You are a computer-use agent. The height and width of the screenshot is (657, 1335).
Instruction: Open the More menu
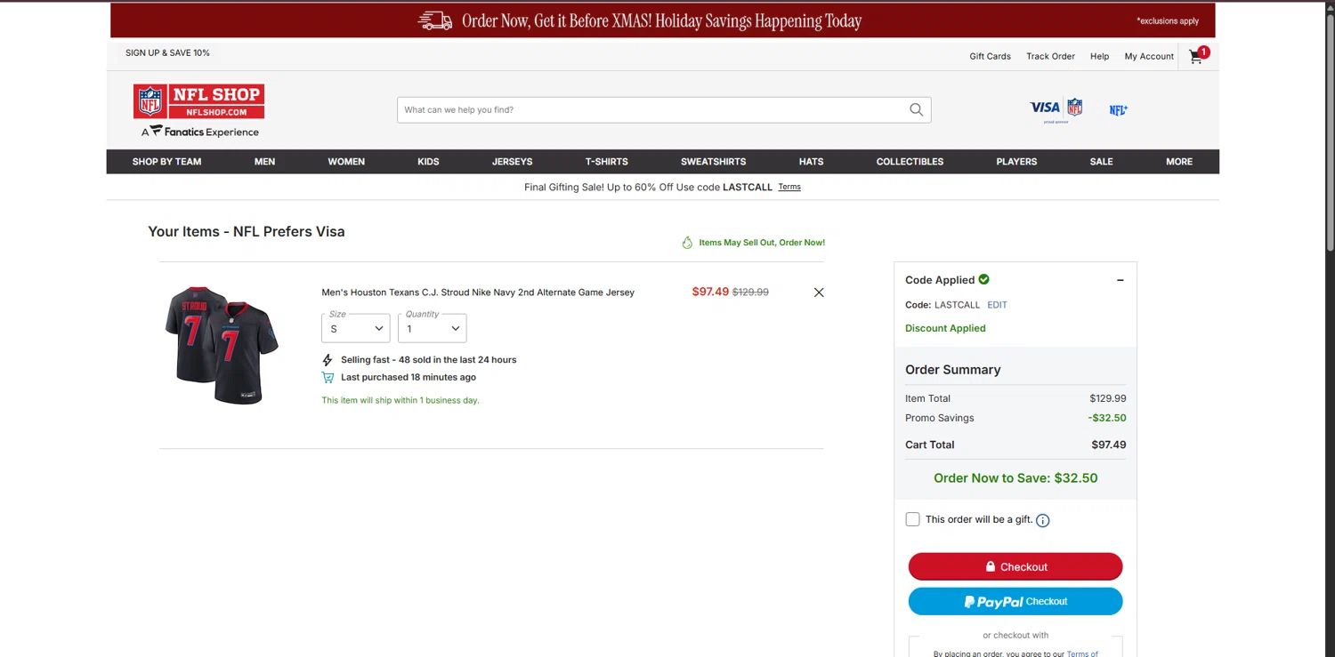pos(1179,162)
